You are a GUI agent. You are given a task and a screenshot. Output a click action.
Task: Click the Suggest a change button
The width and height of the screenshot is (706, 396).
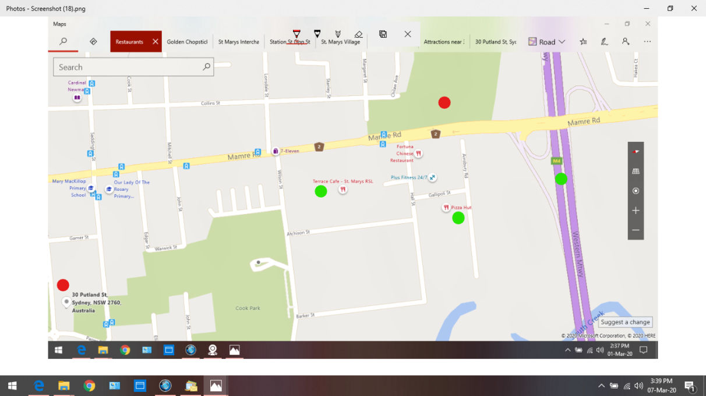625,322
